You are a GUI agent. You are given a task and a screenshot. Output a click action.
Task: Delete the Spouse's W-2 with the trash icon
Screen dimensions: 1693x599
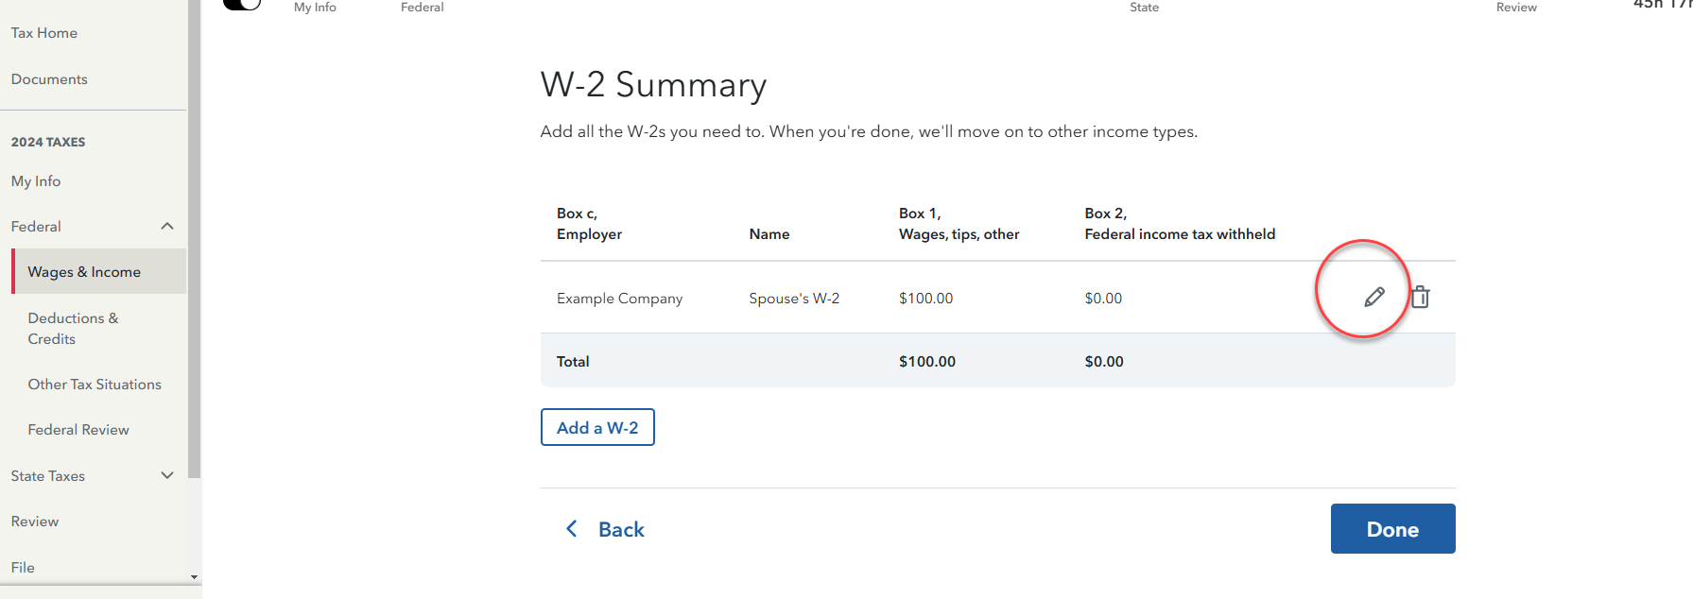[x=1420, y=298]
